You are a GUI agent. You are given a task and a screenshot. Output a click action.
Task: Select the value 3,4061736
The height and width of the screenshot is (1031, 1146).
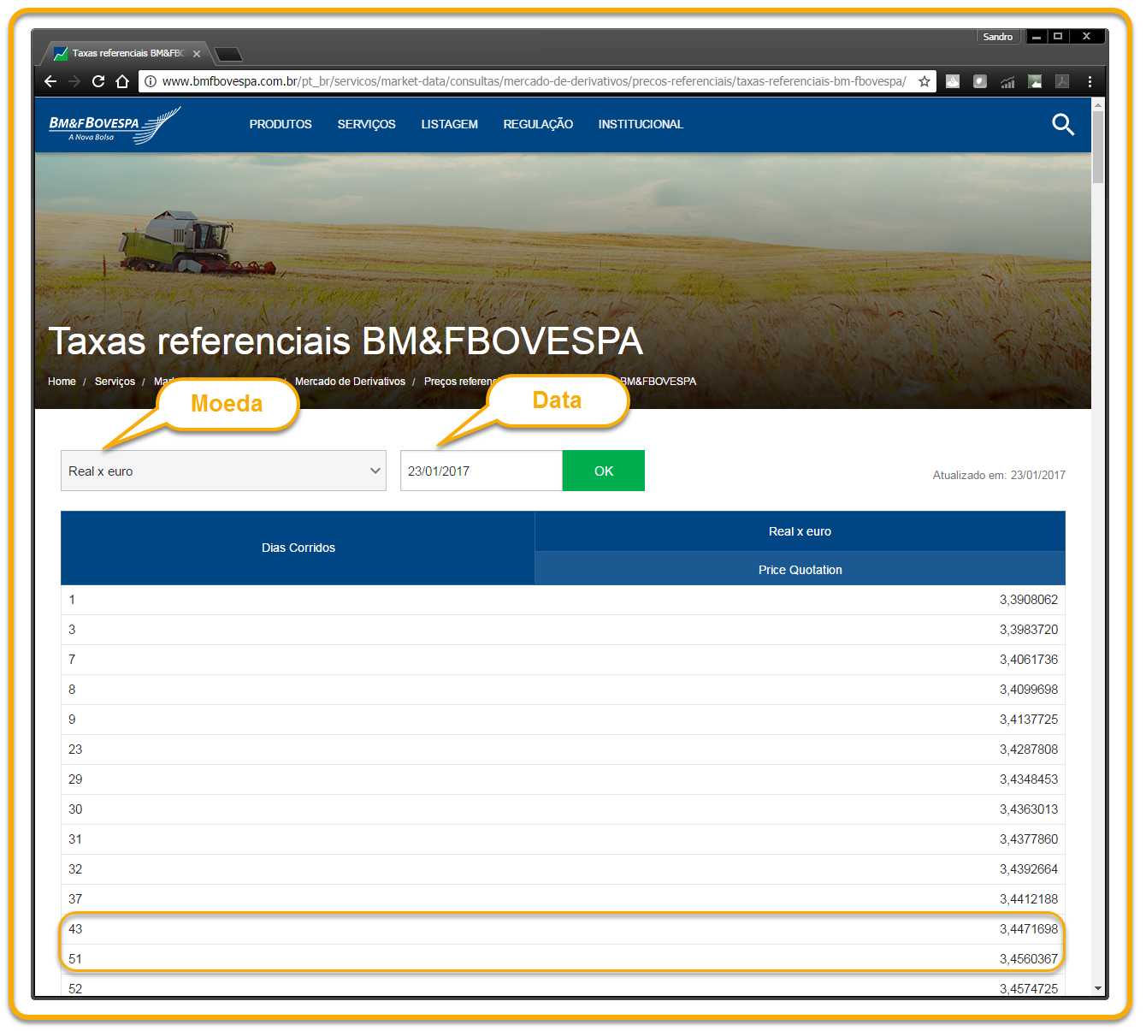(1029, 660)
